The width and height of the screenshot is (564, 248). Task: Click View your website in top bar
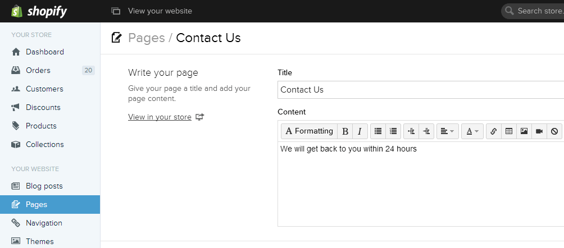pyautogui.click(x=160, y=11)
